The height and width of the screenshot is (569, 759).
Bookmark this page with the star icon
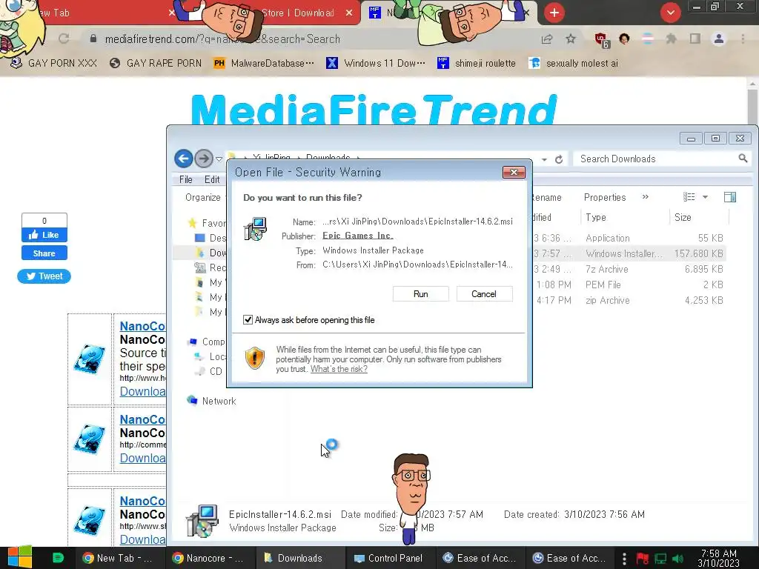click(x=571, y=39)
